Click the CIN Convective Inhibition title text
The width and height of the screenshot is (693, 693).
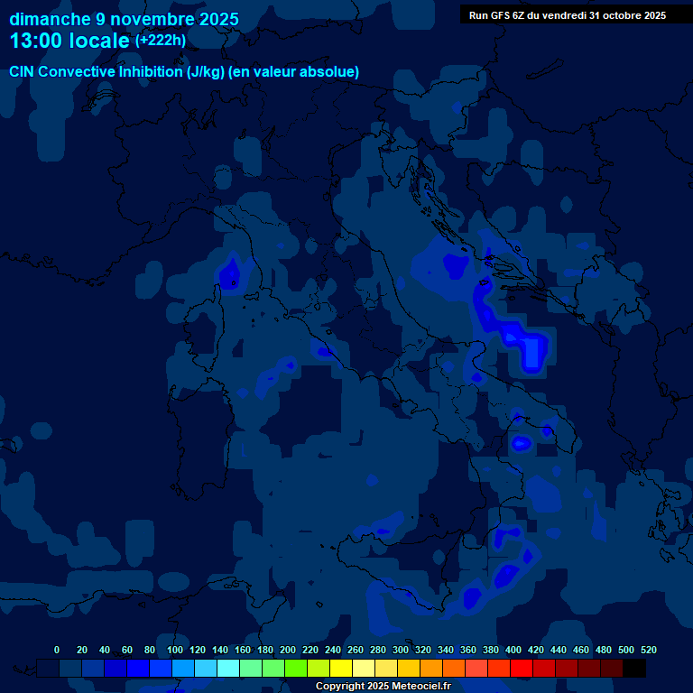click(x=184, y=71)
